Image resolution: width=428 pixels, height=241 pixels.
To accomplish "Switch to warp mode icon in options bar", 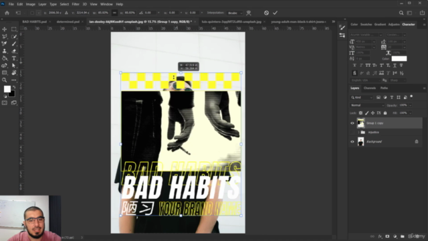I will (249, 13).
